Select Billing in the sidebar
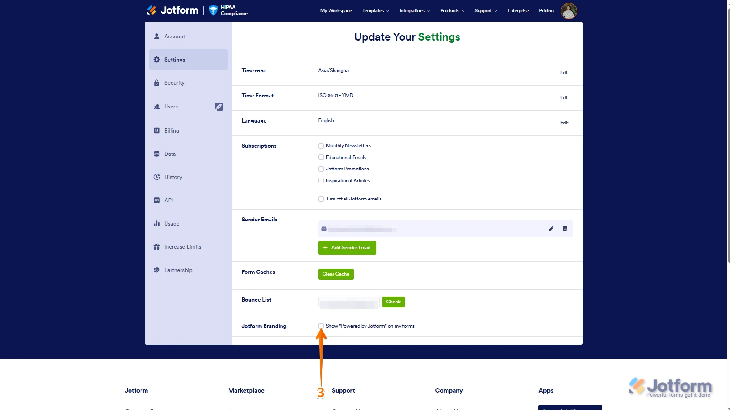This screenshot has height=410, width=730. (172, 131)
